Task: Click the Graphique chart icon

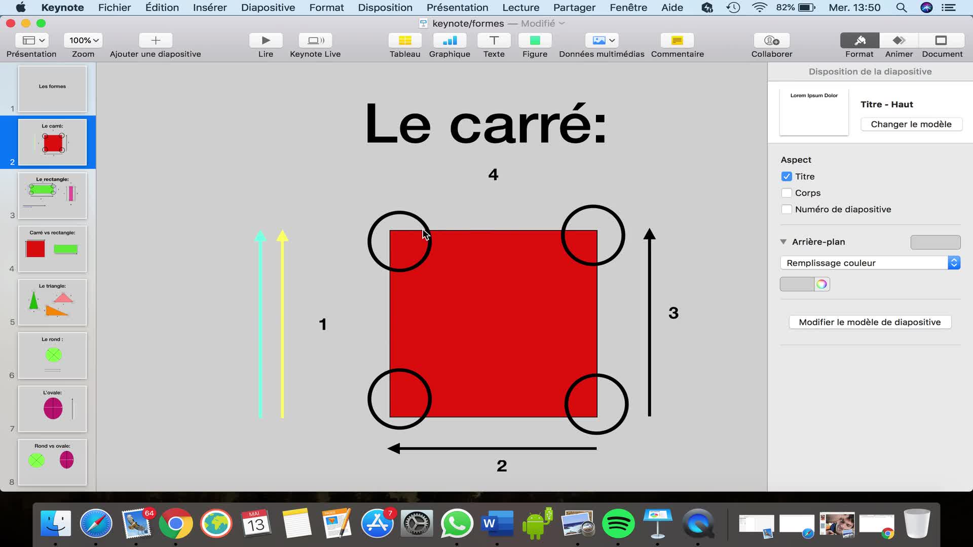Action: [450, 41]
